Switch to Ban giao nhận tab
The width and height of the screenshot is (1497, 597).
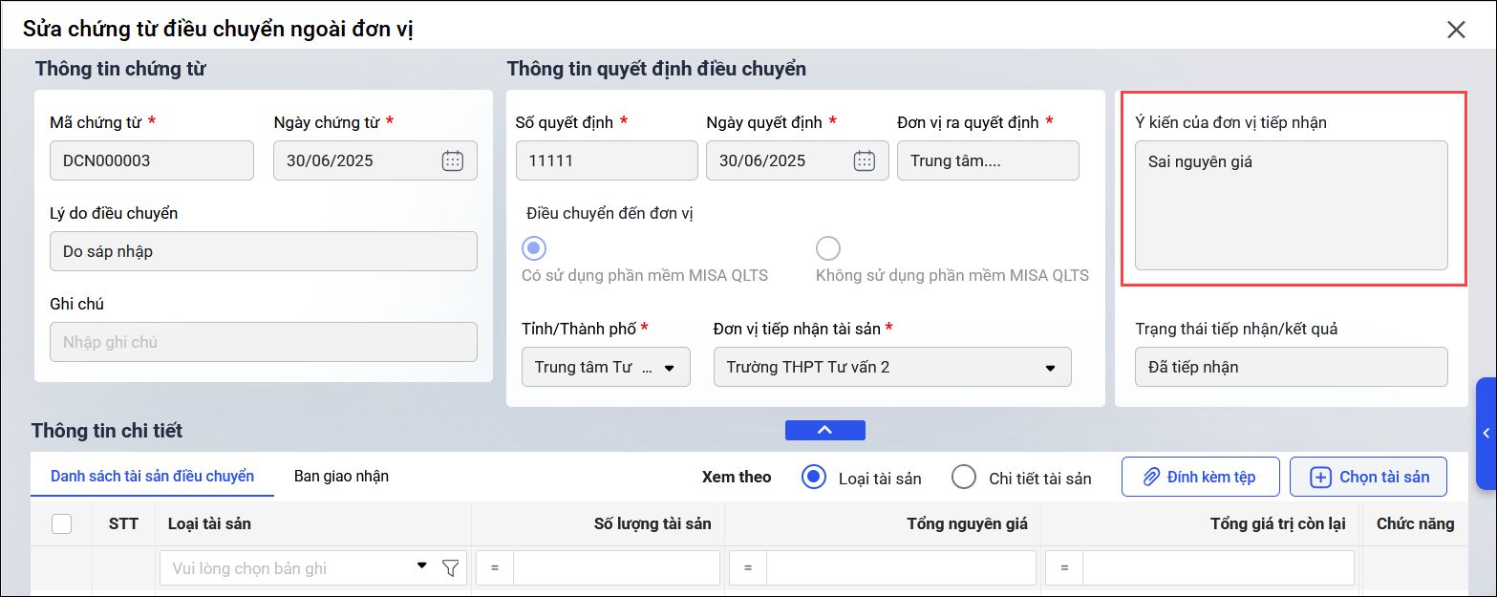[x=341, y=476]
